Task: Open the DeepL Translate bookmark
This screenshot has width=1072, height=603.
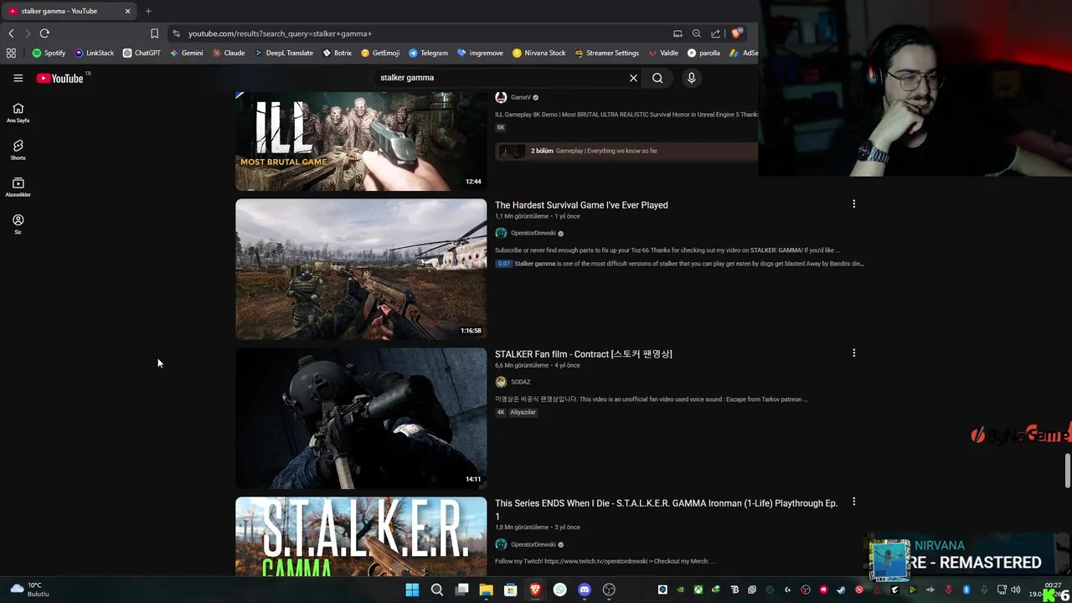Action: pos(283,53)
